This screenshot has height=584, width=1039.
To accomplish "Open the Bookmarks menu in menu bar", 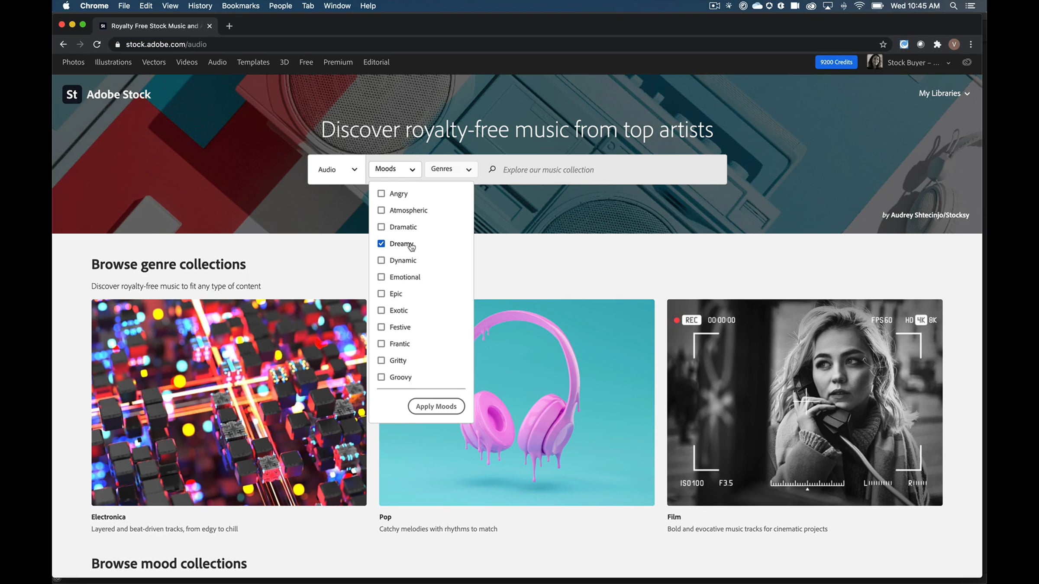I will [240, 6].
